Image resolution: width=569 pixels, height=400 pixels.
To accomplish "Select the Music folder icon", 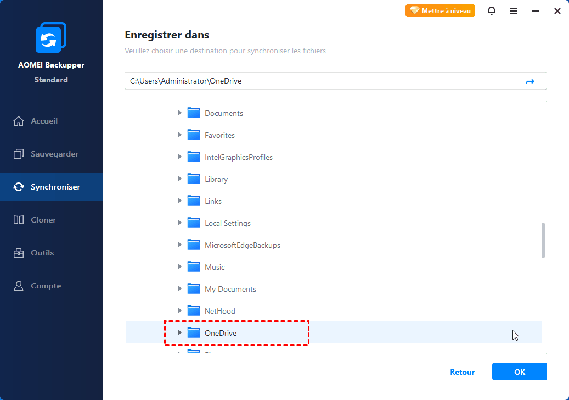I will coord(194,267).
